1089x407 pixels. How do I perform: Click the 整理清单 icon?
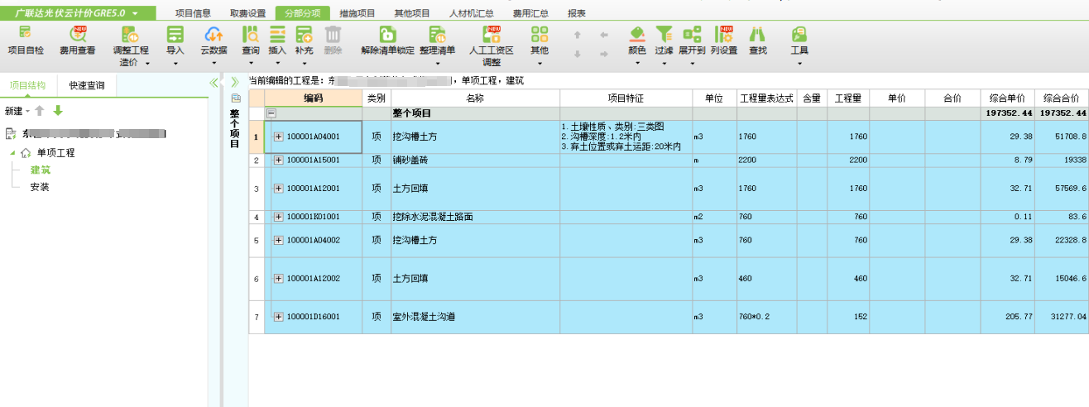(437, 35)
